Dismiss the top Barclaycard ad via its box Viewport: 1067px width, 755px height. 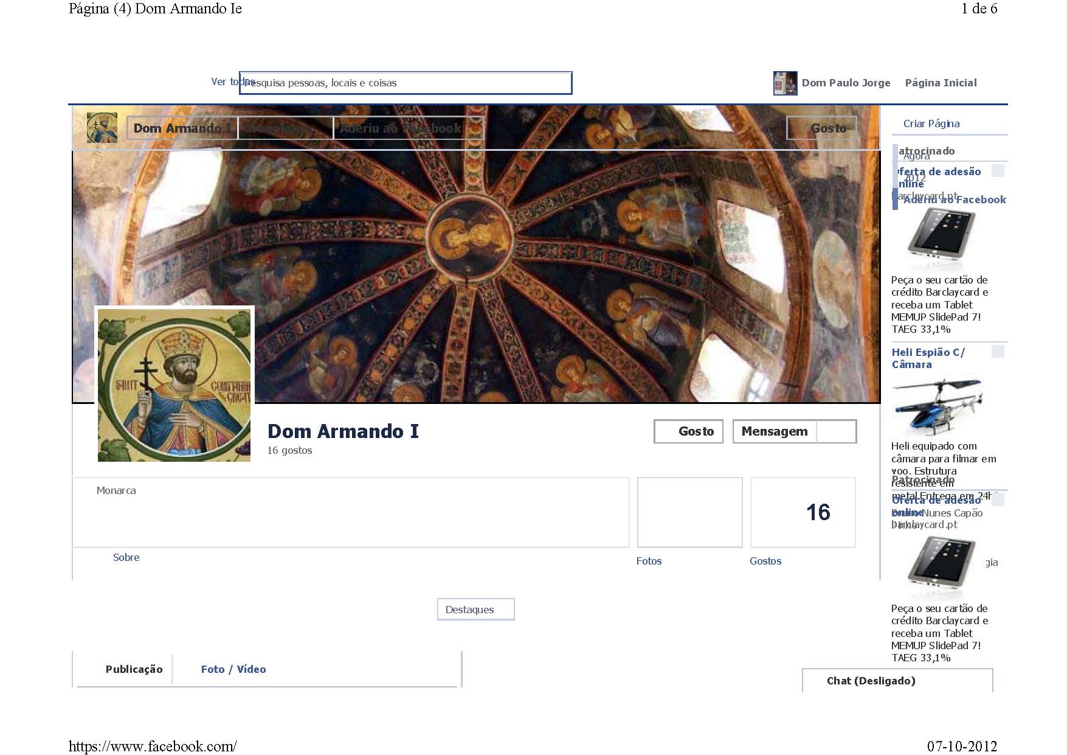pyautogui.click(x=997, y=171)
